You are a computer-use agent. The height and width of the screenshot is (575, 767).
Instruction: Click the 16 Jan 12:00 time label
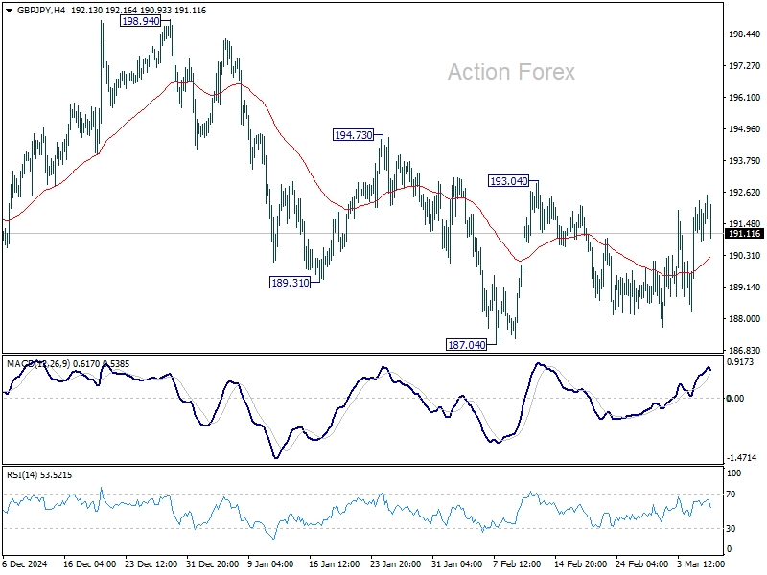pos(335,563)
